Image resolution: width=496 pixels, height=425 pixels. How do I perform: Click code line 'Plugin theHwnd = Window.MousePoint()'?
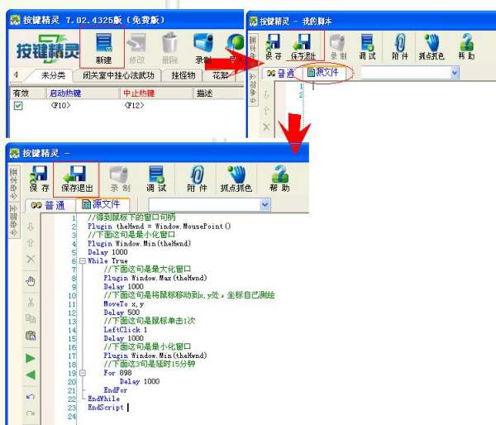[159, 227]
